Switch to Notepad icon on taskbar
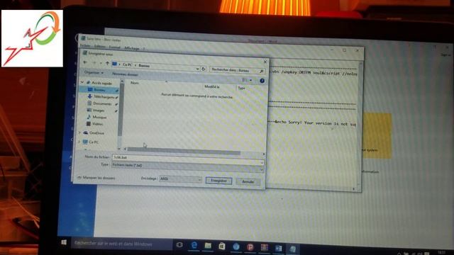 293,249
